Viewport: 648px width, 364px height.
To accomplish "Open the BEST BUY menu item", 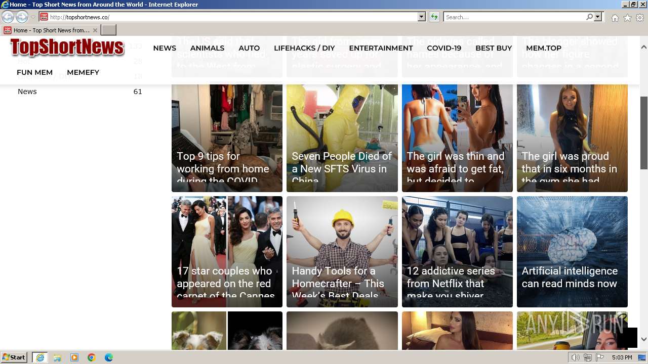I will [x=494, y=48].
